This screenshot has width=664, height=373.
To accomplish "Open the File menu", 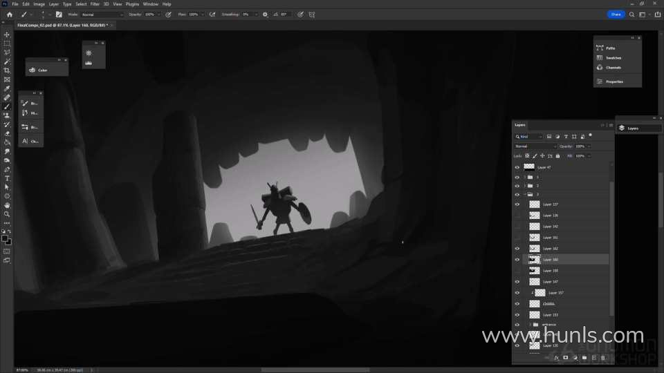I will pos(15,4).
